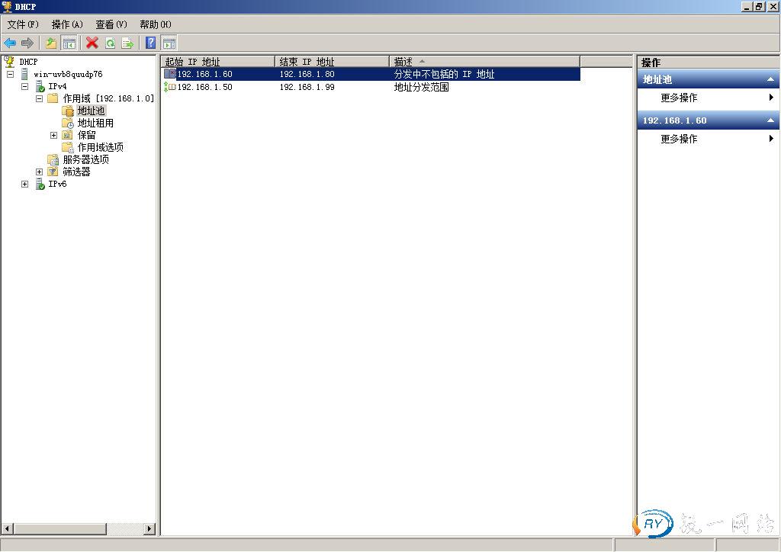Select the 192.168.1.50 address range row

click(204, 87)
